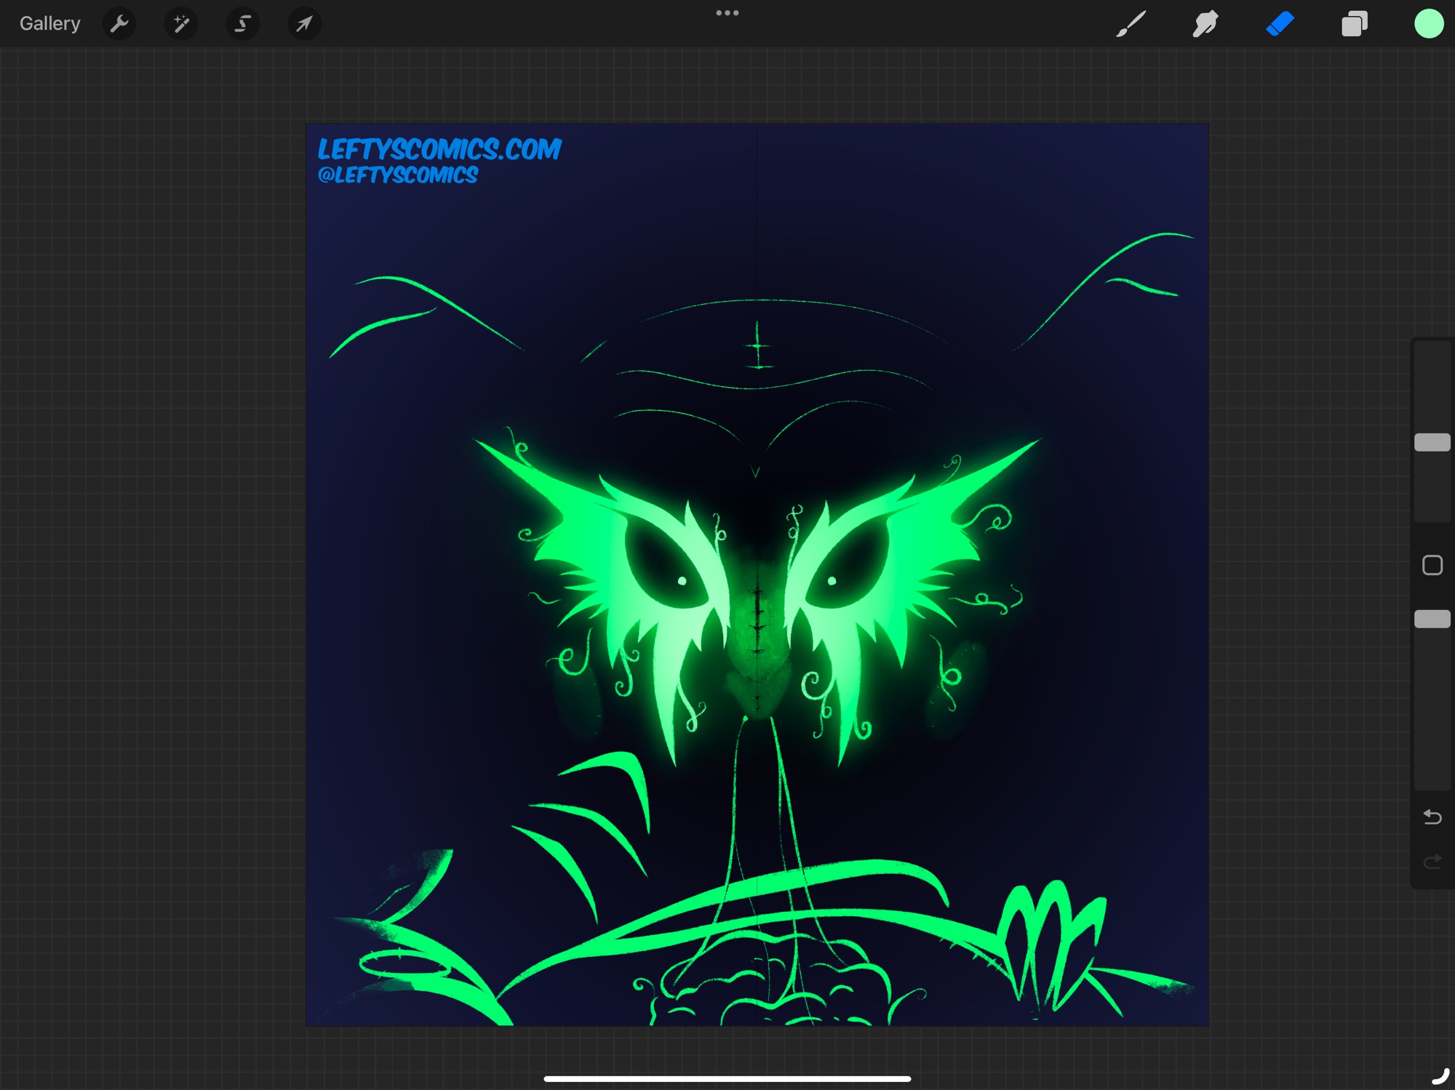Redo the undone action

click(1432, 862)
